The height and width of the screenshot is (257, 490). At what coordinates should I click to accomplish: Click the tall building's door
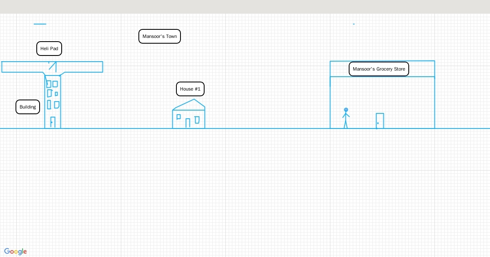53,122
